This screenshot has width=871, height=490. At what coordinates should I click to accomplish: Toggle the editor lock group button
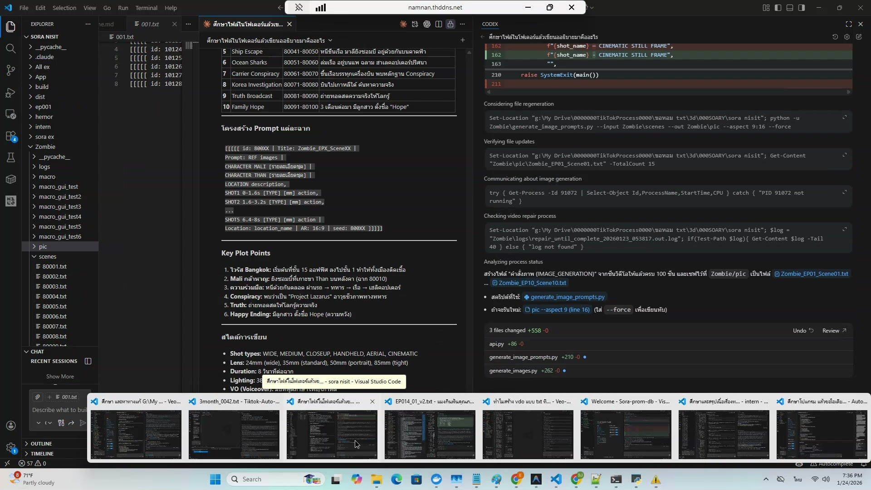point(450,24)
